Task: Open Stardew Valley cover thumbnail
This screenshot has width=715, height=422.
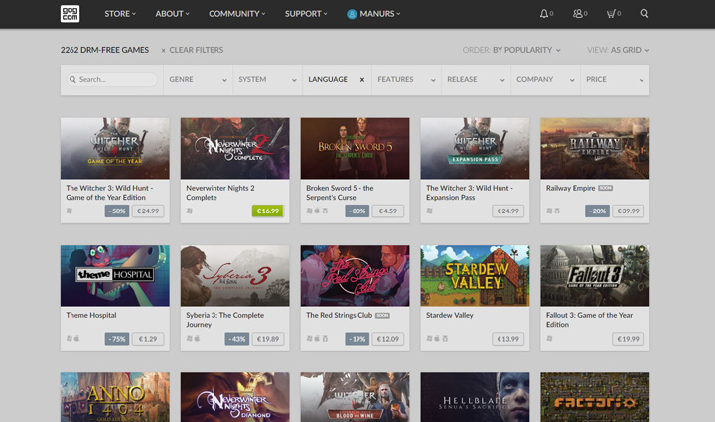Action: coord(475,276)
